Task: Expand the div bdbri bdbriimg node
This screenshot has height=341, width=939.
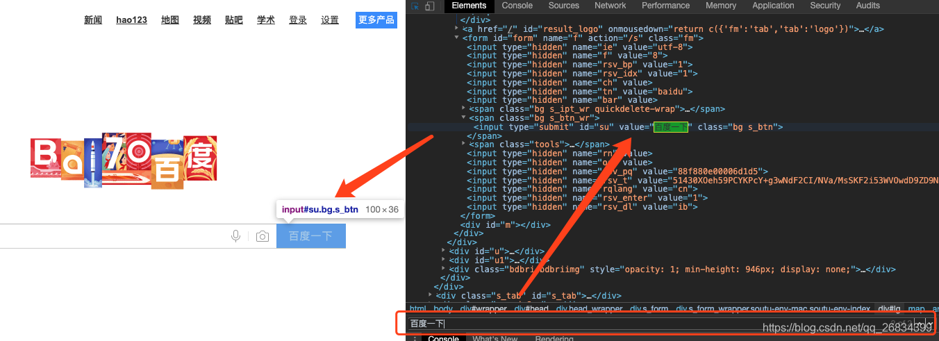Action: 444,269
